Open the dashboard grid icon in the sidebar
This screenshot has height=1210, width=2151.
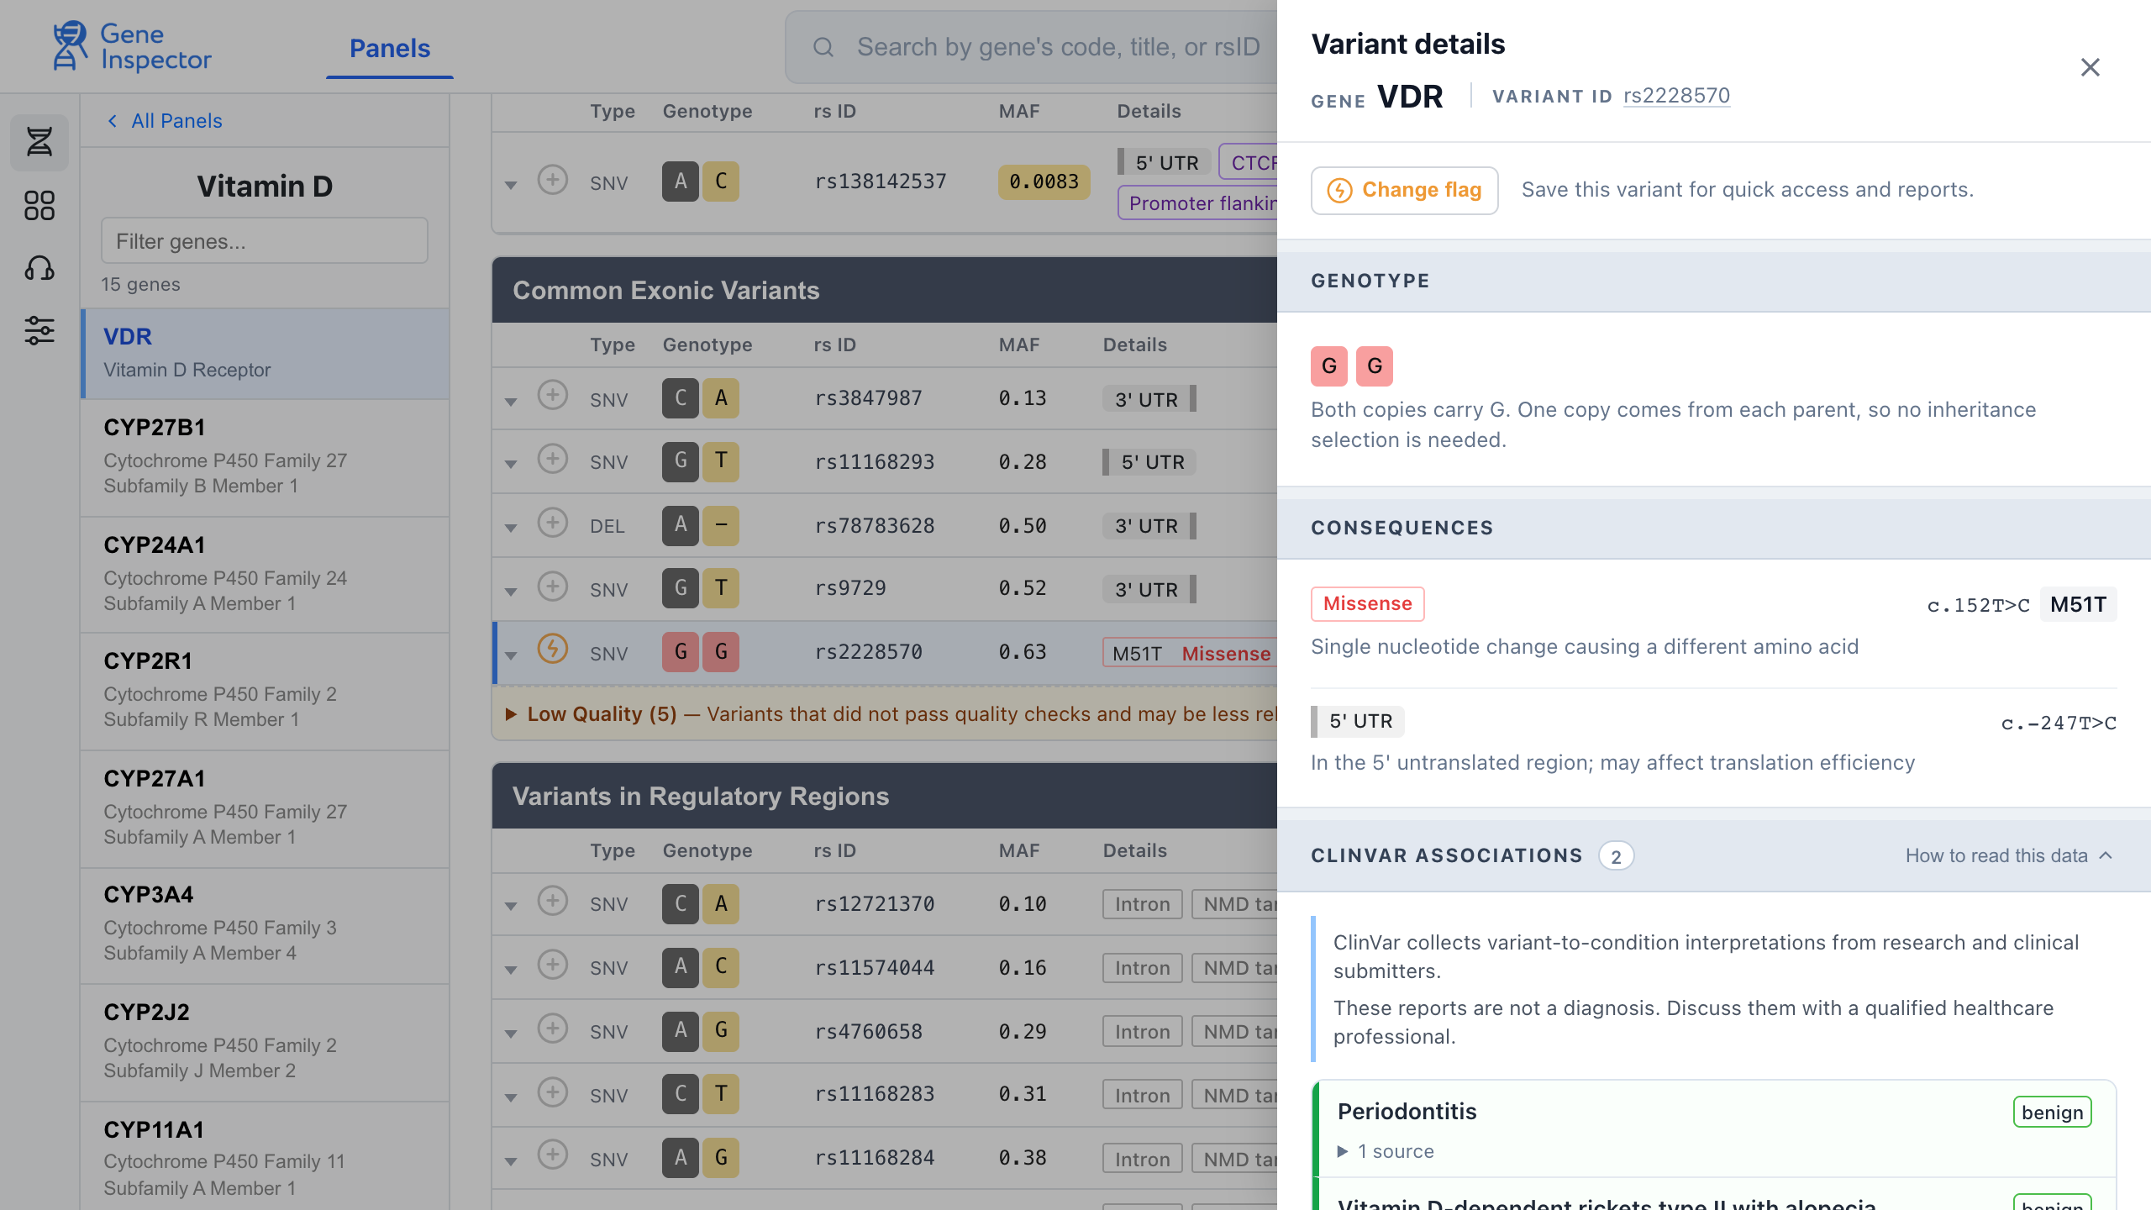(x=39, y=205)
